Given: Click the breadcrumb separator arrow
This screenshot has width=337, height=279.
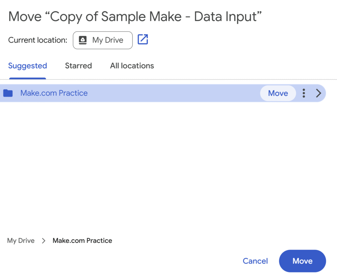Looking at the screenshot, I should (43, 241).
